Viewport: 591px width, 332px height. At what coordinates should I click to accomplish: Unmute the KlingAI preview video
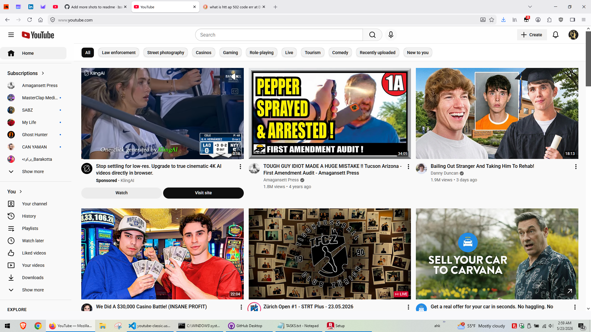coord(235,77)
